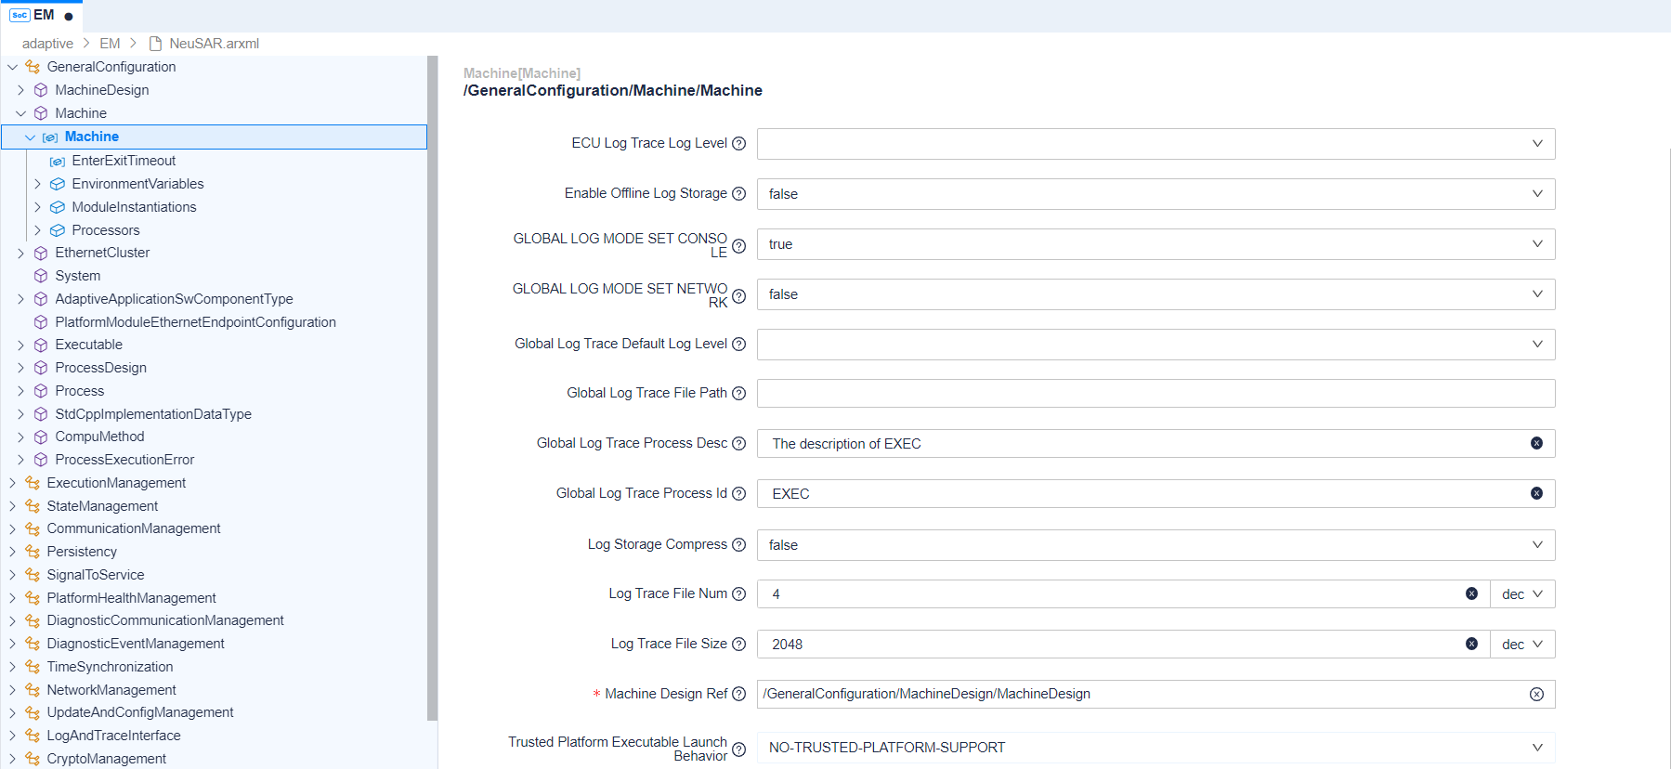Screen dimensions: 1671x769
Task: Clear the Log Trace File Num value
Action: [1471, 593]
